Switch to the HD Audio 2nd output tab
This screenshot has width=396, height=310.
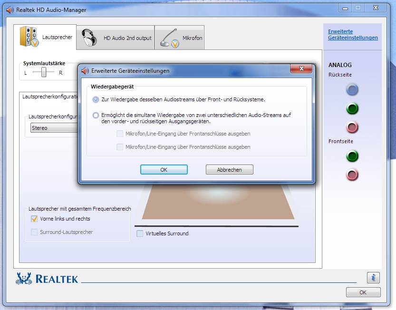116,38
